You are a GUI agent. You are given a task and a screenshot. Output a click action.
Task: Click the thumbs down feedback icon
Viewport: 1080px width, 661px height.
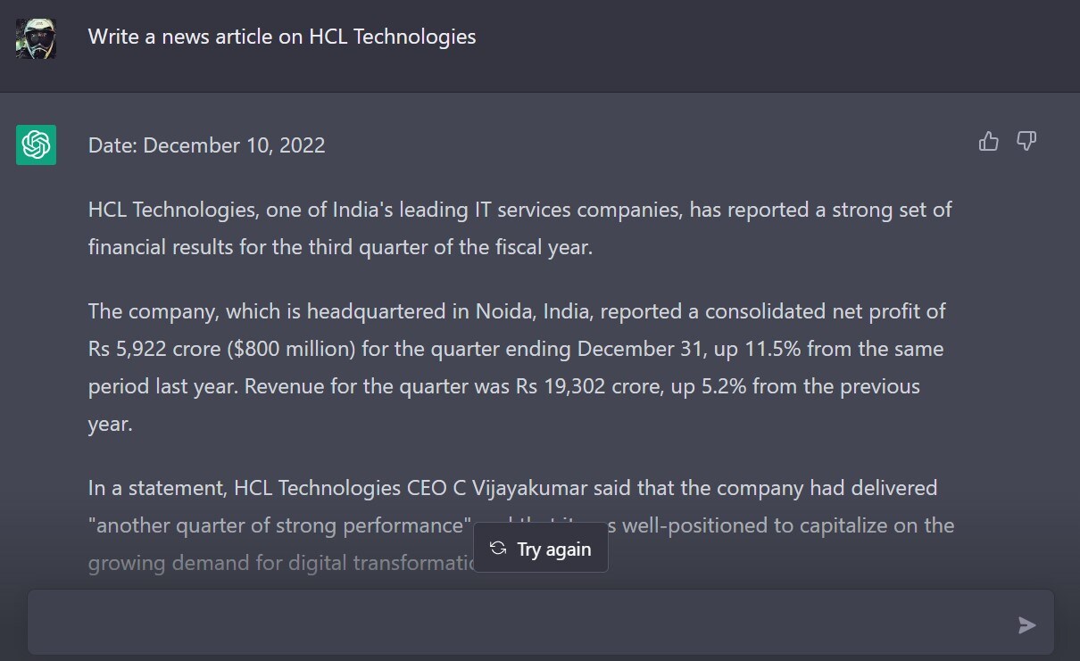1026,142
